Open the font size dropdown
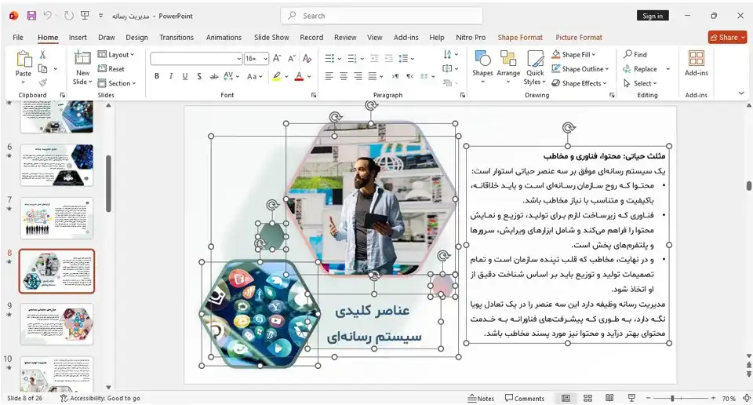The width and height of the screenshot is (753, 405). 266,59
